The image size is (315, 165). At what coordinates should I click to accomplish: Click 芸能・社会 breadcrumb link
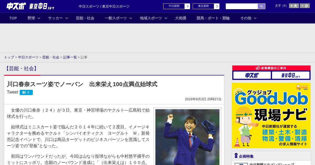coord(51,57)
